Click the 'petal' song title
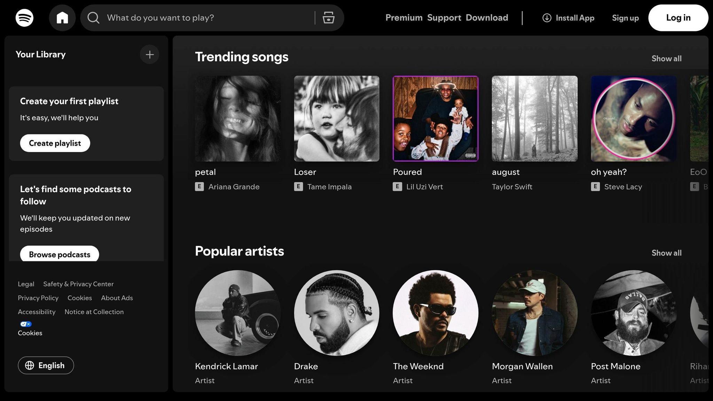713x401 pixels. point(205,172)
